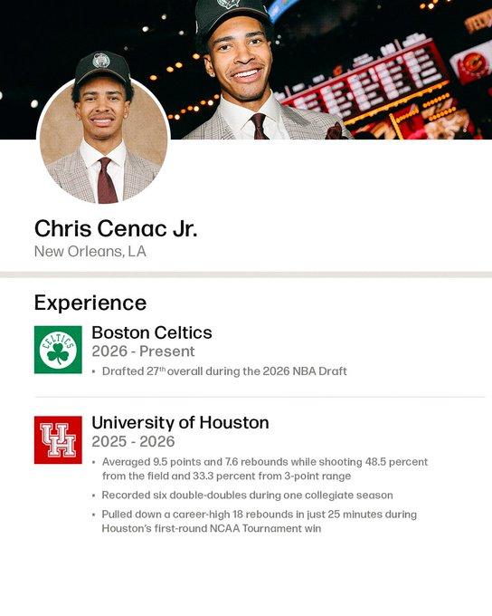This screenshot has width=492, height=616.
Task: Click the Celtics cap in the profile photo
Action: coord(102,67)
